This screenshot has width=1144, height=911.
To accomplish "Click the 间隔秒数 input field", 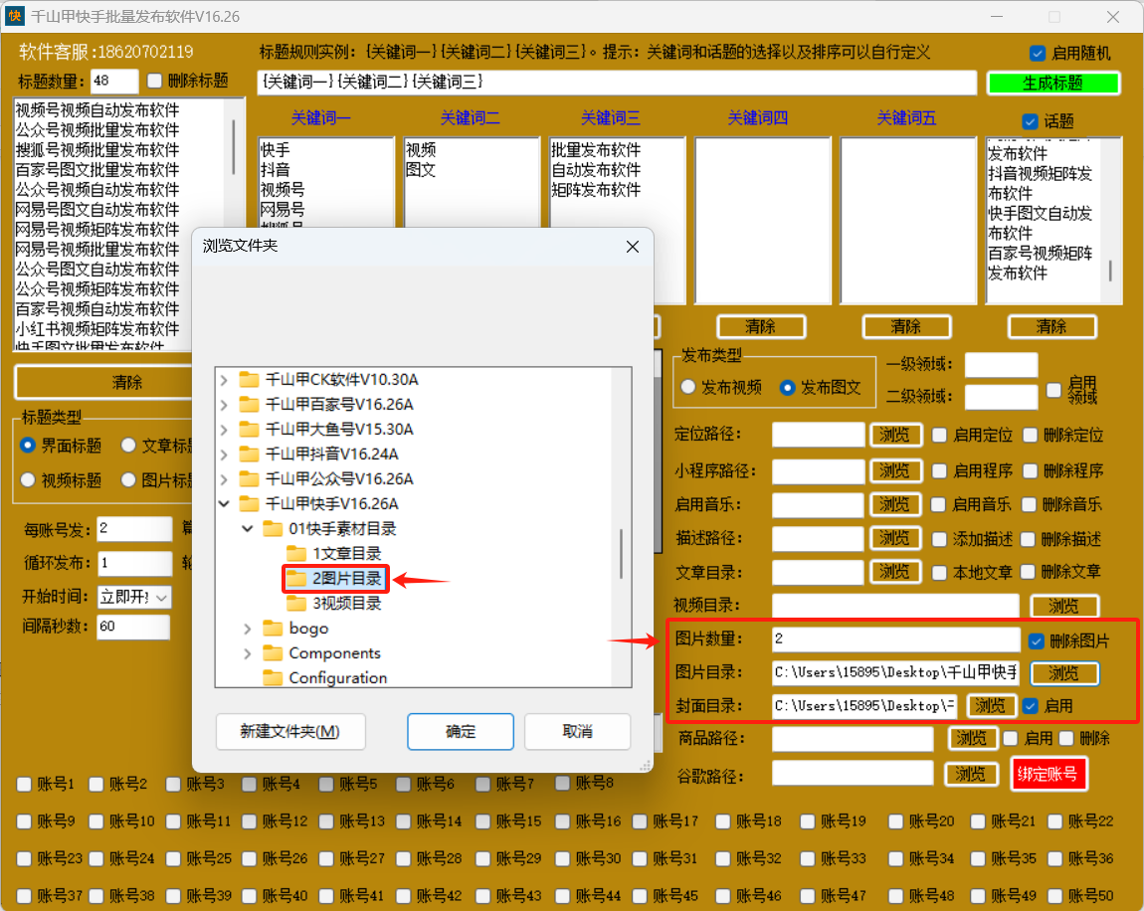I will 133,627.
